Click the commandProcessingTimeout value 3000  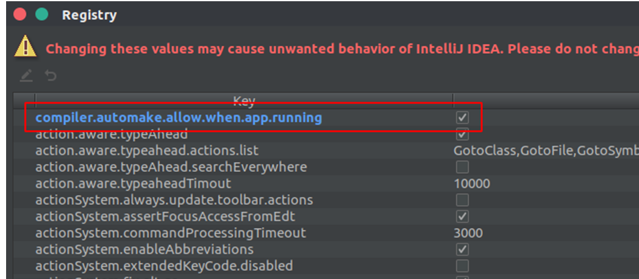(468, 233)
